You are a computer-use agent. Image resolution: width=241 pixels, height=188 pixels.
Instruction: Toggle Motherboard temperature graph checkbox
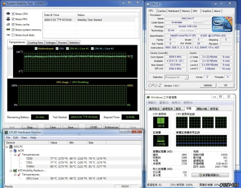(x=36, y=49)
